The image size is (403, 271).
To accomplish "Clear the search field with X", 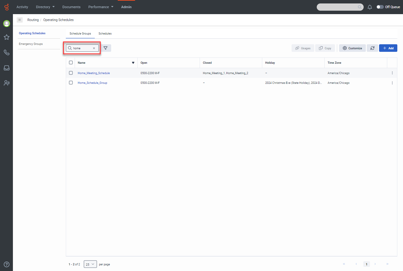I will point(94,48).
